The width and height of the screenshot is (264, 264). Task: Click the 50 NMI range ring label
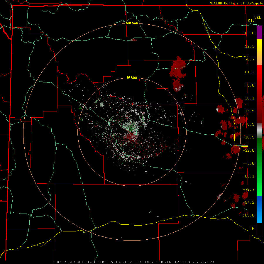[x=132, y=78]
